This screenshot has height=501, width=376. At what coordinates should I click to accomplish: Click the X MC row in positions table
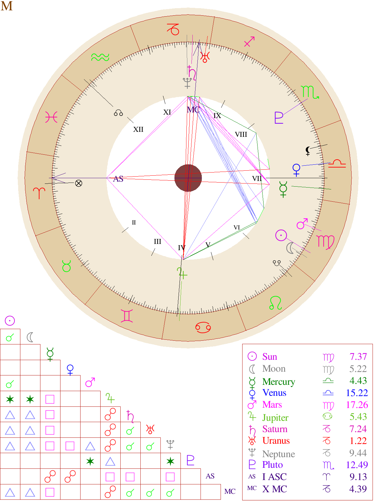pyautogui.click(x=307, y=489)
